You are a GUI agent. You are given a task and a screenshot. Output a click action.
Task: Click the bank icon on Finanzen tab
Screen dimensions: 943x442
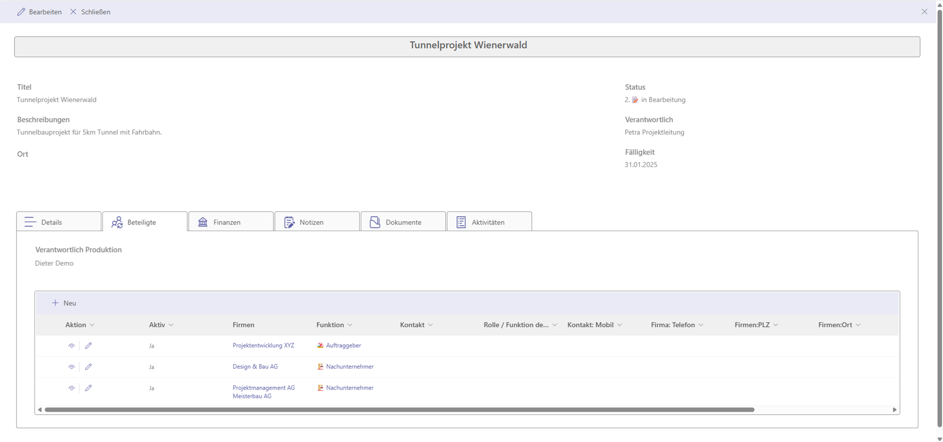203,222
